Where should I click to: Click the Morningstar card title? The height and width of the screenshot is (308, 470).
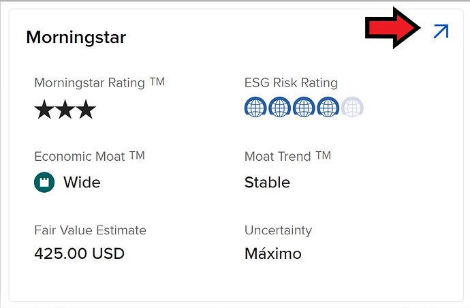point(76,37)
